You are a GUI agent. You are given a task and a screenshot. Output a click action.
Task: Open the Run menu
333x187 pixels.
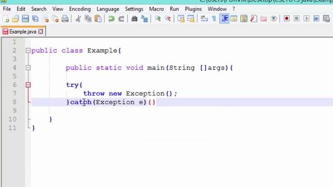pyautogui.click(x=174, y=9)
